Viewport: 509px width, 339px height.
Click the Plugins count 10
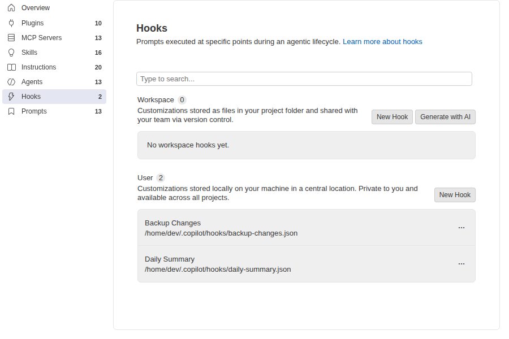point(98,23)
